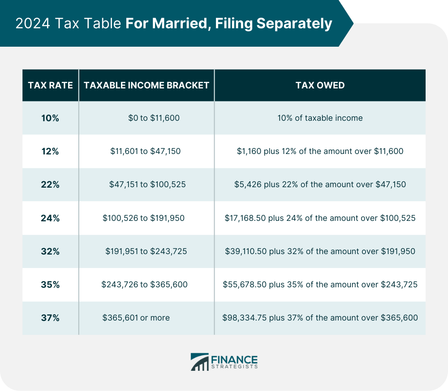Click the 24% tax rate cell
The height and width of the screenshot is (391, 448).
50,218
